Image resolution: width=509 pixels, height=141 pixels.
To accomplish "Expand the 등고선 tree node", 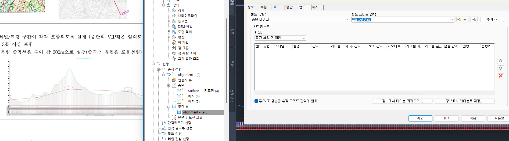I will pos(169,21).
